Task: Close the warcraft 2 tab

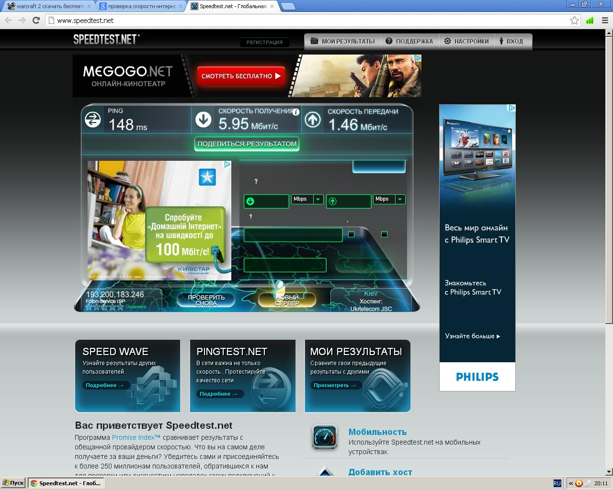Action: point(89,6)
